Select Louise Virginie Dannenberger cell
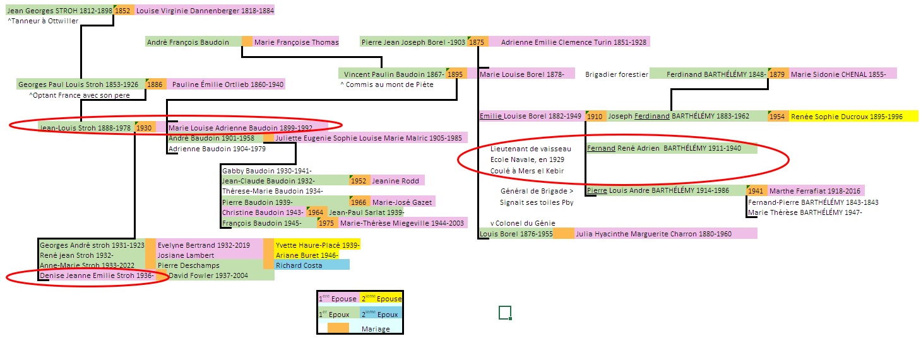Screen dimensions: 921x341 pyautogui.click(x=204, y=10)
